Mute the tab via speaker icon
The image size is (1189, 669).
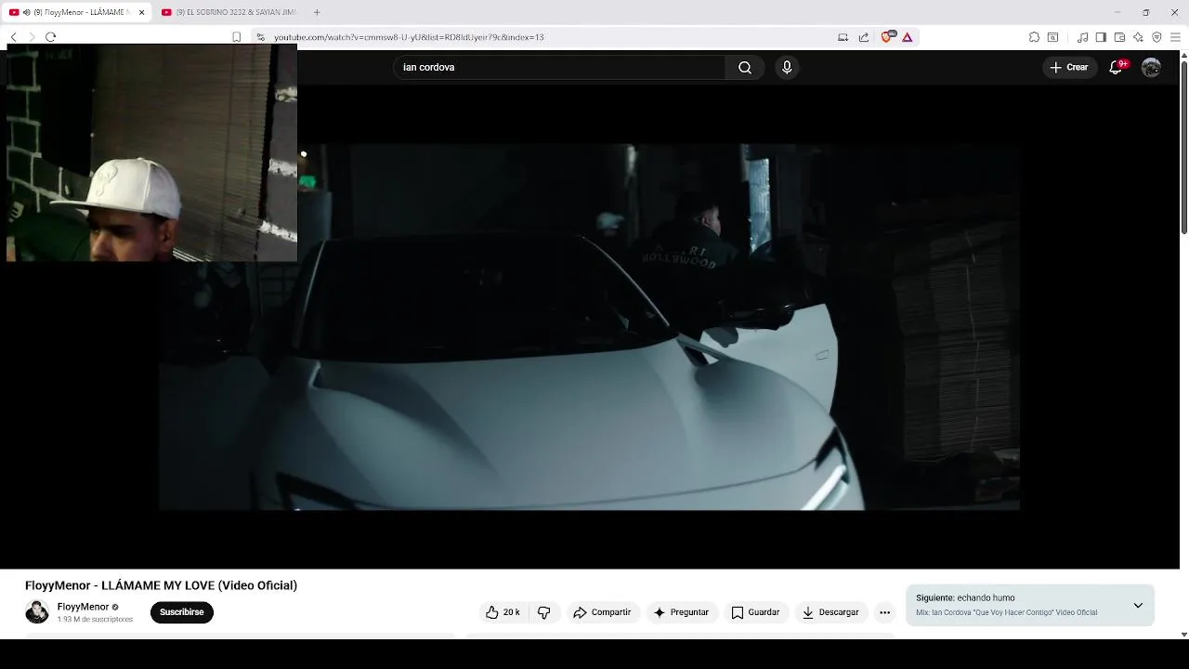tap(26, 12)
